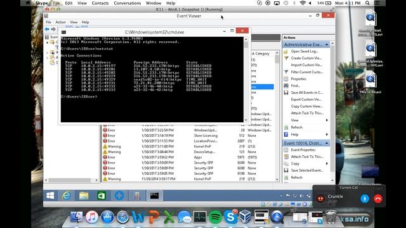Mute microphone in Current Call panel
The image size is (406, 228).
[365, 199]
